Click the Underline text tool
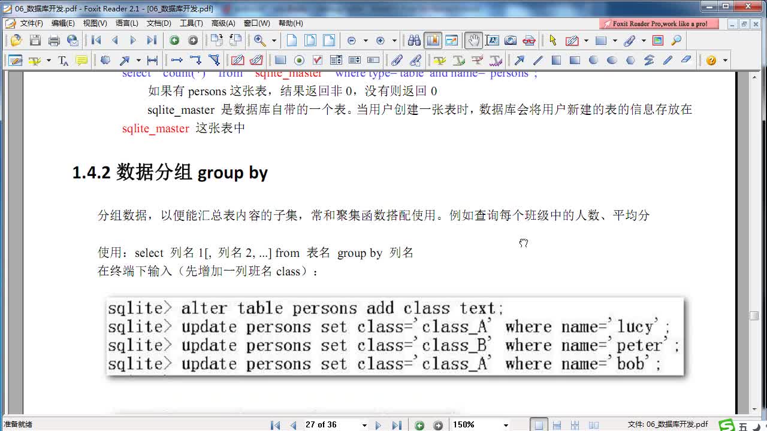Screen dimensions: 767x431 pyautogui.click(x=459, y=60)
